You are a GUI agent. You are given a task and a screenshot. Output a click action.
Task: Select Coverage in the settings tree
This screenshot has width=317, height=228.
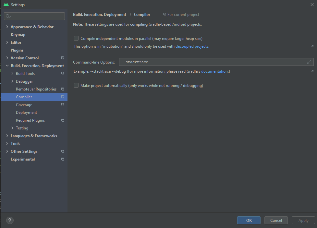coord(24,105)
